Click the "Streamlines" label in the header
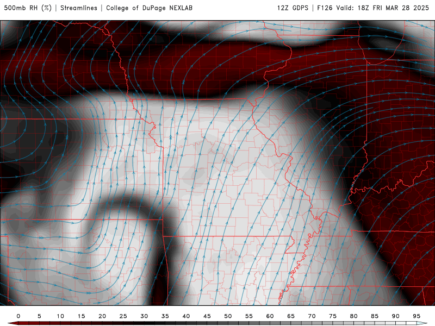Viewport: 435px width, 326px height. 79,8
